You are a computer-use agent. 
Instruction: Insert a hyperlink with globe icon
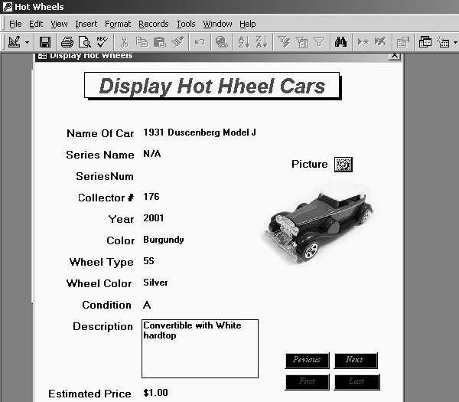pos(222,42)
